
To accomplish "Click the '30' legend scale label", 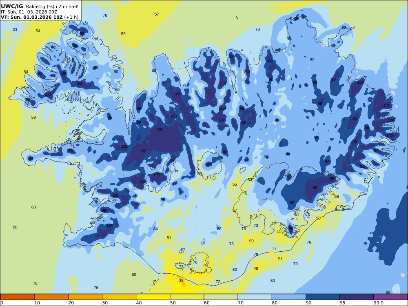I will 105,303.
